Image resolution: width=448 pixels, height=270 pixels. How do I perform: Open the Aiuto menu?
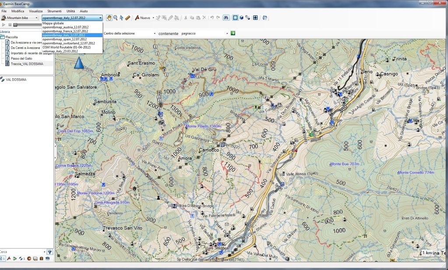(84, 11)
